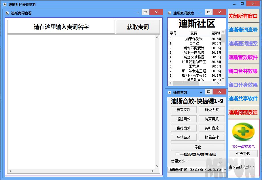Maximize the 迪斯麦词查看 window
Screen dimensions: 262x180
(x=145, y=12)
